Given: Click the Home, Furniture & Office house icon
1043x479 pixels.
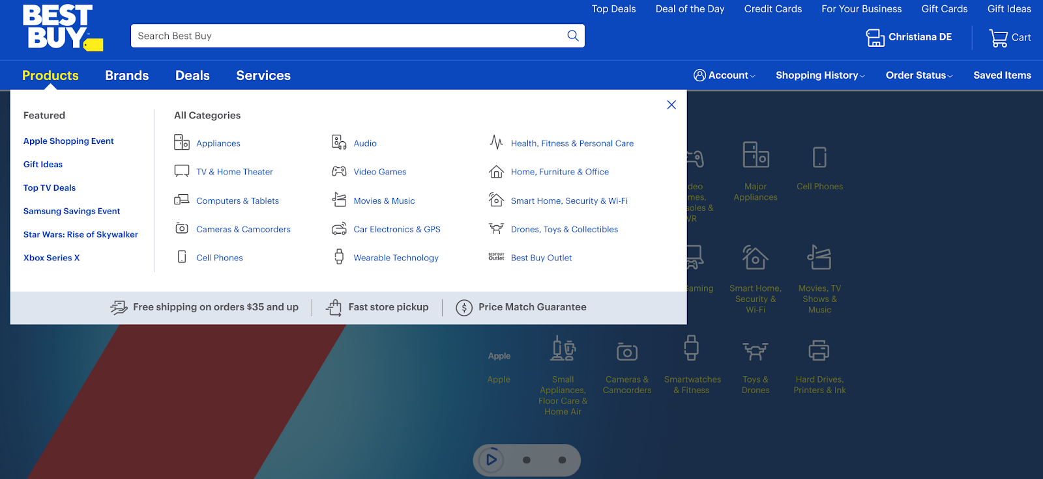Looking at the screenshot, I should pos(497,171).
